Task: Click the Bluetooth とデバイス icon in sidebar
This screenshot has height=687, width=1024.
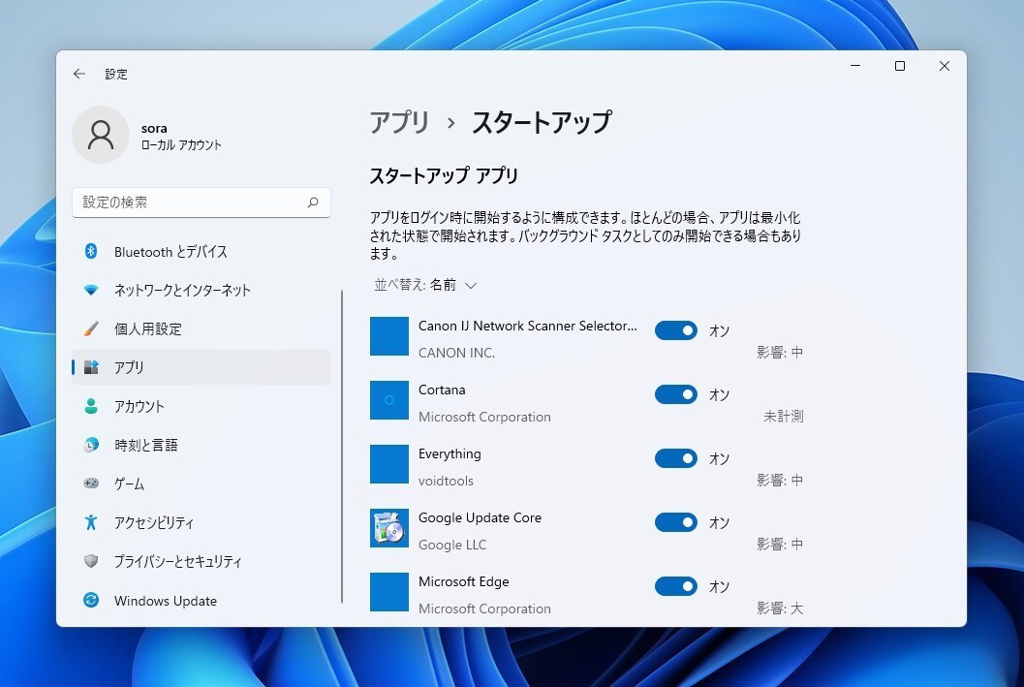Action: pos(91,252)
